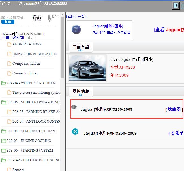Click the Sensors page icon

pos(9,169)
